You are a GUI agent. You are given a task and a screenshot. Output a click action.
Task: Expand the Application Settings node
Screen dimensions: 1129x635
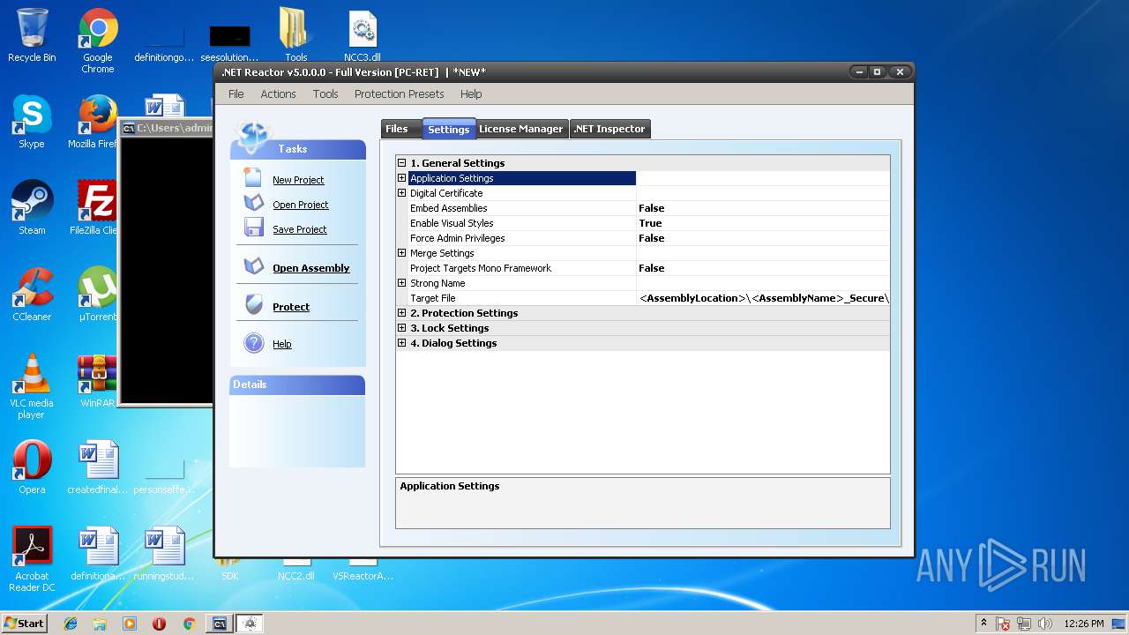click(x=402, y=177)
